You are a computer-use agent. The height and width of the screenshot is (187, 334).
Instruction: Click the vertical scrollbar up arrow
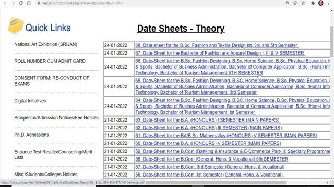coord(332,10)
